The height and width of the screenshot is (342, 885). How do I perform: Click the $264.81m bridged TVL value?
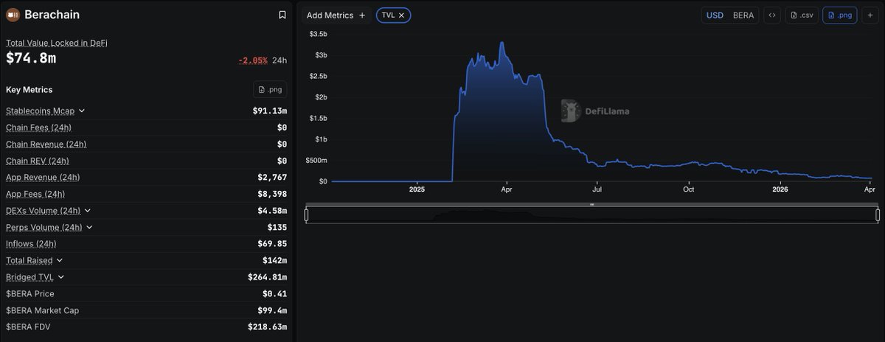tap(268, 277)
